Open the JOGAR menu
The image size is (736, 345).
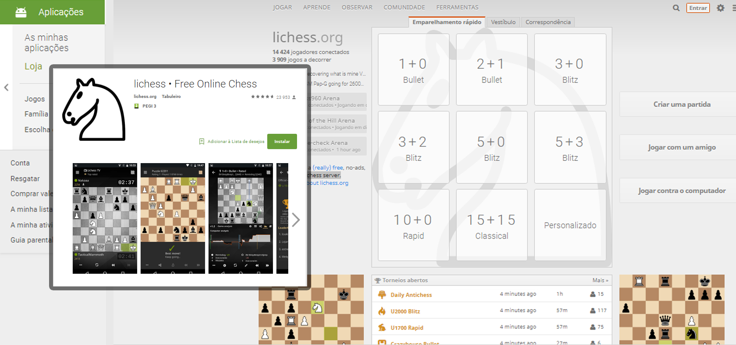coord(282,7)
